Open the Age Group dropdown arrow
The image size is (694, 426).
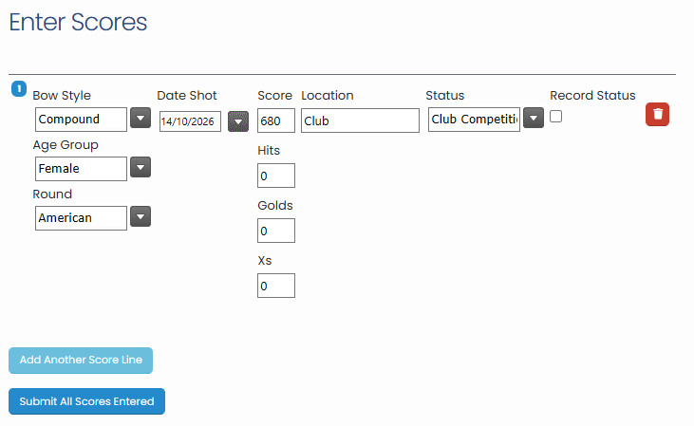coord(141,167)
